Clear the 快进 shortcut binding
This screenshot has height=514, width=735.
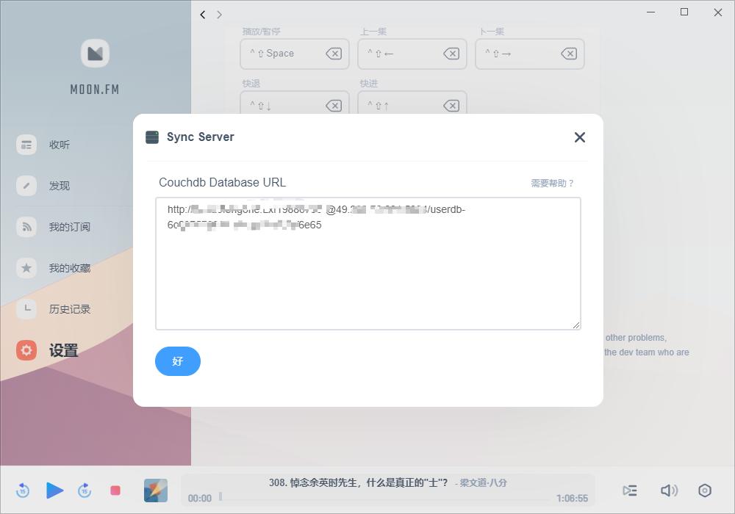pos(451,106)
